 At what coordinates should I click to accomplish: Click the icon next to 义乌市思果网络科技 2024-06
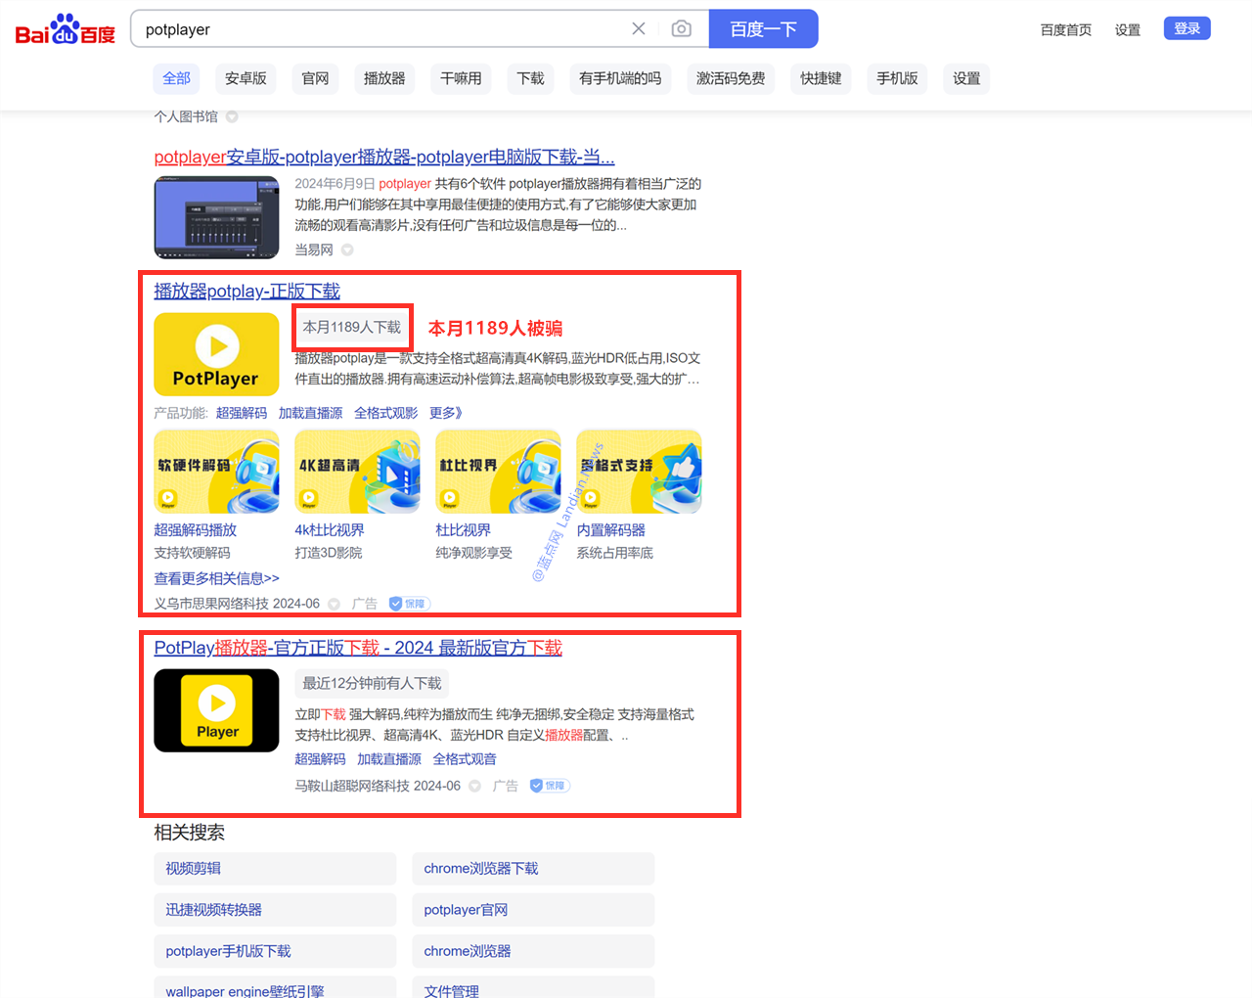tap(334, 604)
